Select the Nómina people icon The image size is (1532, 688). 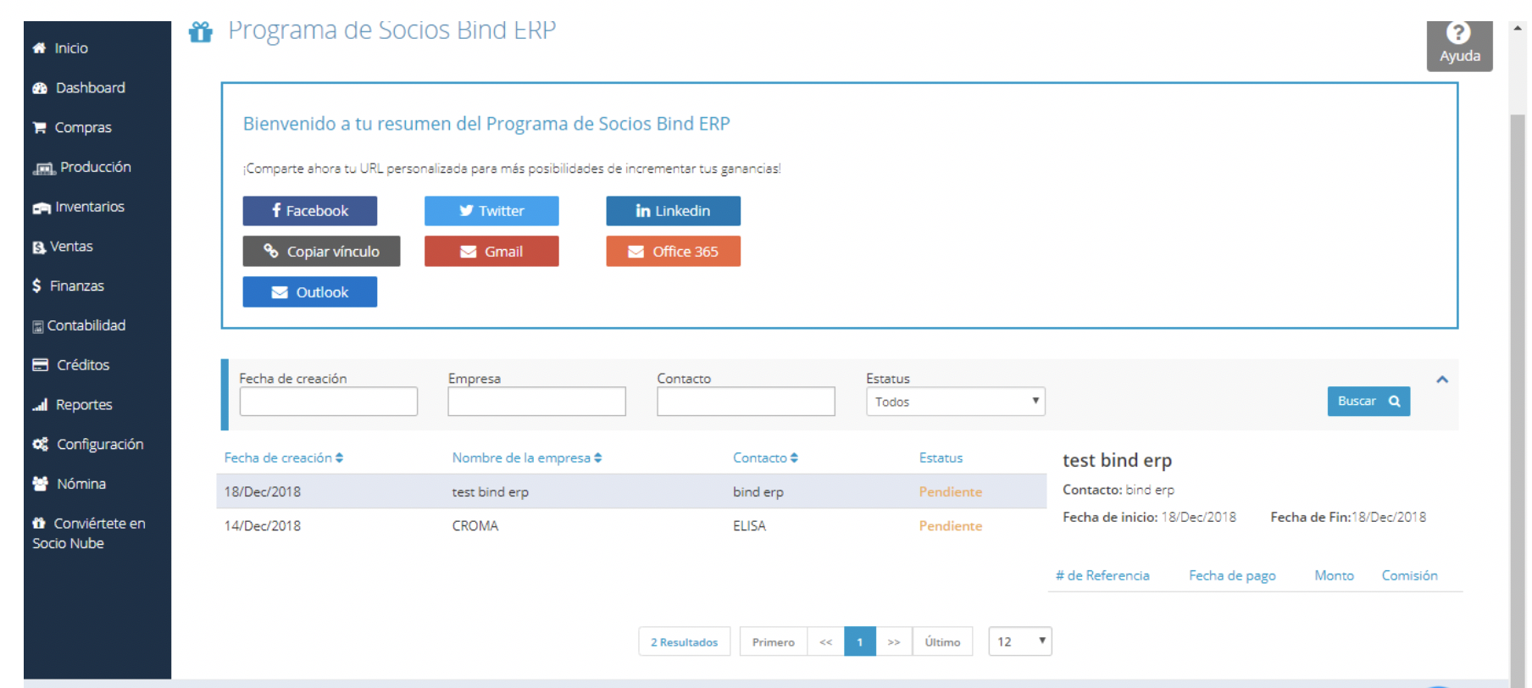tap(40, 484)
